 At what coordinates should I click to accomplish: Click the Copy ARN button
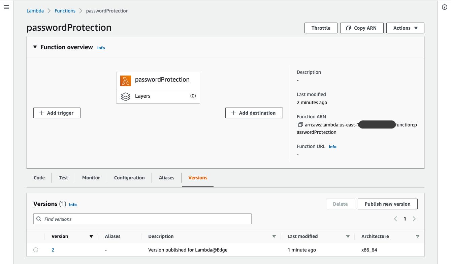tap(362, 28)
